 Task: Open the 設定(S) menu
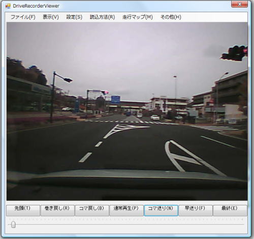coord(74,17)
